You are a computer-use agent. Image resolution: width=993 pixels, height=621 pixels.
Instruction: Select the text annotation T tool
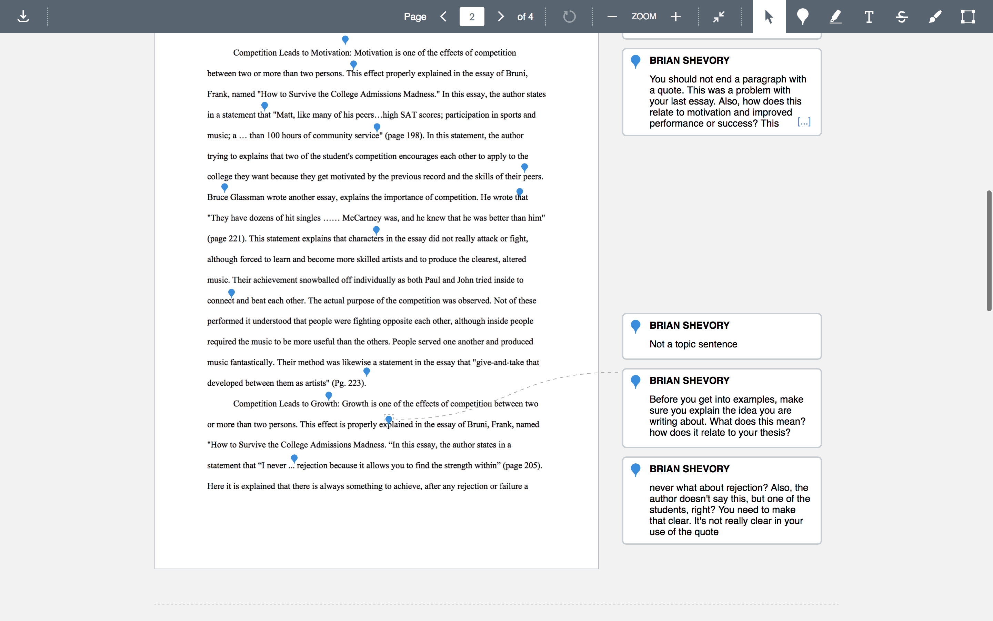869,17
